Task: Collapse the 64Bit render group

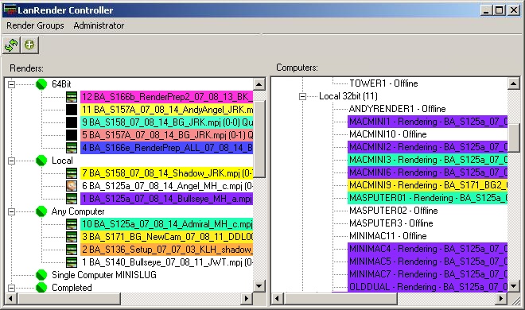Action: 11,84
